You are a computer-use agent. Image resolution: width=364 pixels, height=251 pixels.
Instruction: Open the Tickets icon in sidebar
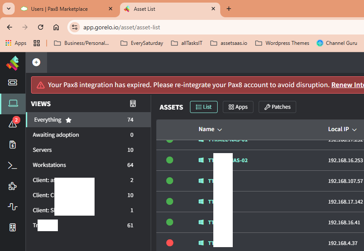point(13,82)
